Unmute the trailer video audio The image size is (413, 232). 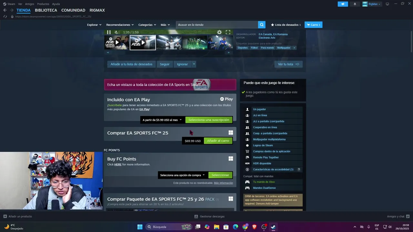pos(117,32)
